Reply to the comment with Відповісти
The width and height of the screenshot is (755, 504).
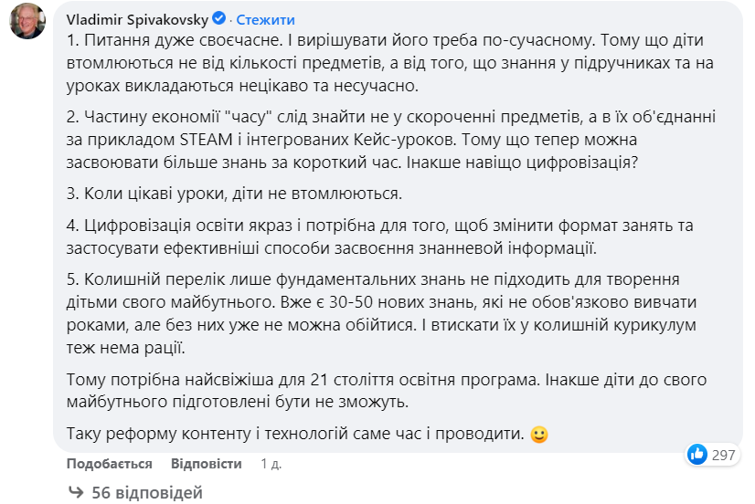tap(206, 464)
